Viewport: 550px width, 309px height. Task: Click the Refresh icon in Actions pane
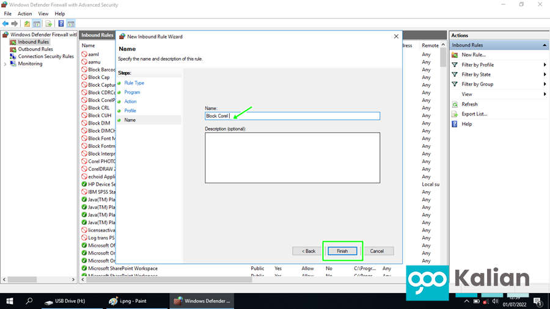[455, 104]
